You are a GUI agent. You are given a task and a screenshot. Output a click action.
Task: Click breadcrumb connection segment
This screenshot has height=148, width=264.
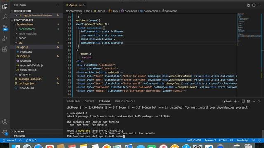click(x=149, y=11)
